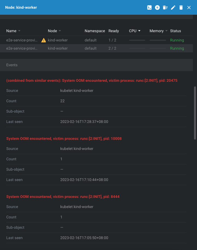This screenshot has height=250, width=197.
Task: Click the warning triangle on the first pod row
Action: tap(43, 40)
